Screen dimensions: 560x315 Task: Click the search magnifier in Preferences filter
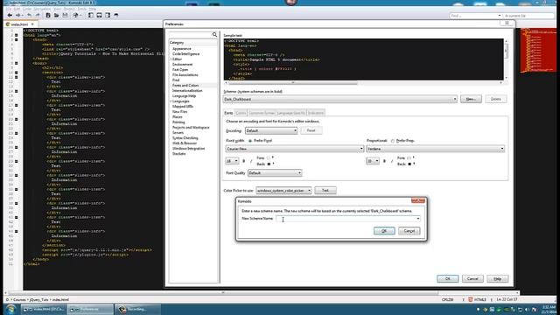tap(214, 35)
